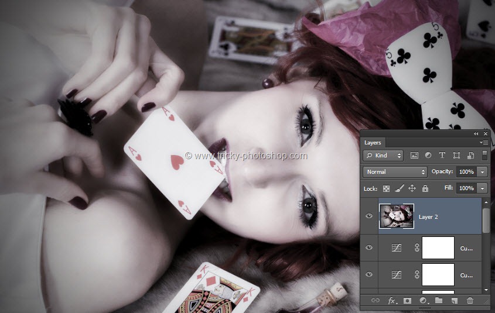Add a layer mask
The image size is (495, 313).
[x=408, y=301]
